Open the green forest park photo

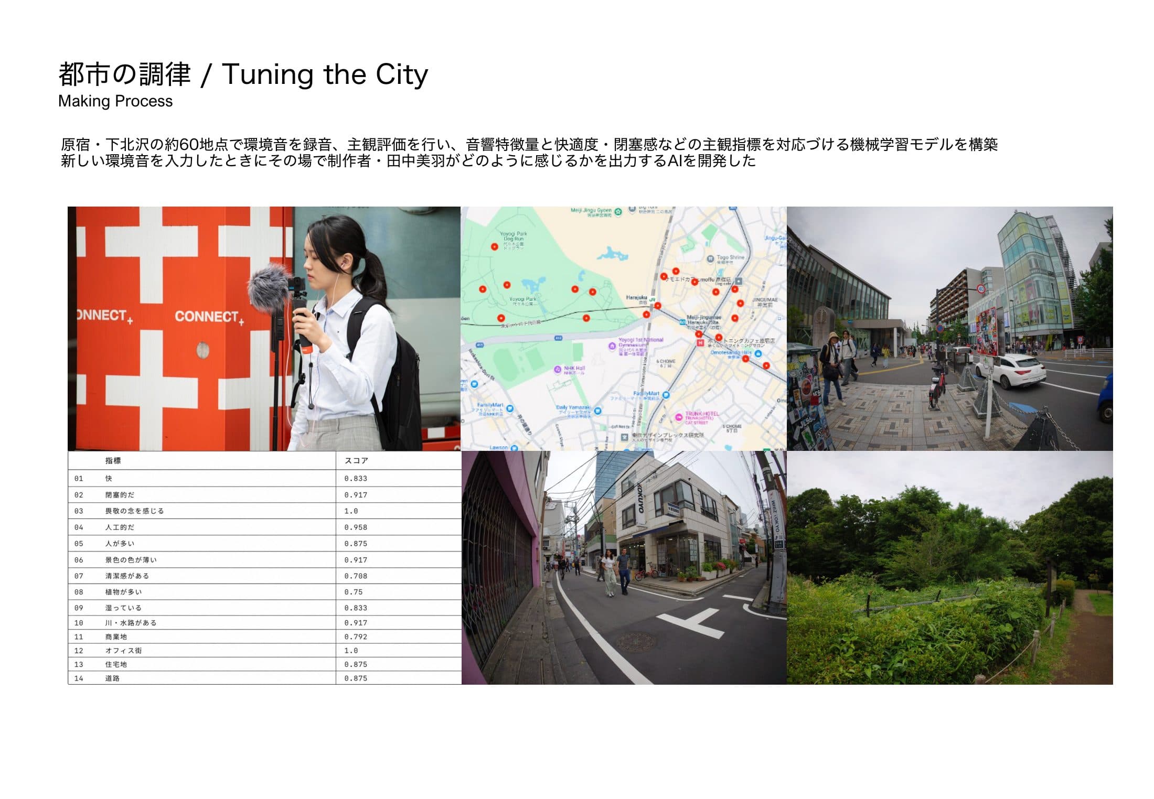950,568
